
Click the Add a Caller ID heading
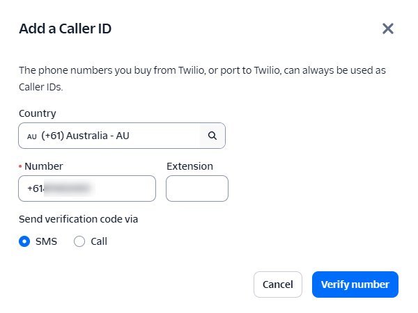click(x=65, y=29)
